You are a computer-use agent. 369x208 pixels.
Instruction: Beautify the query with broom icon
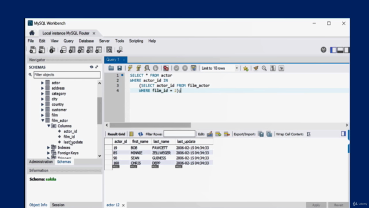[256, 68]
